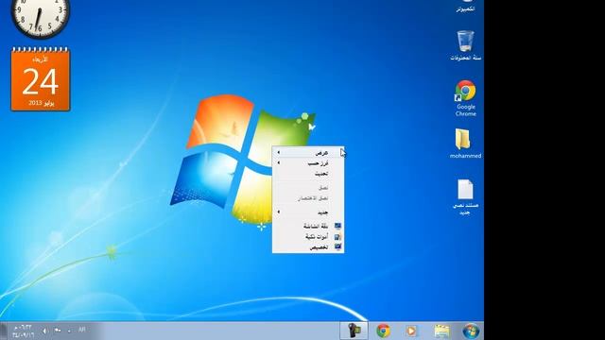Click the analog clock gadget
Screen dimensions: 605x340
click(x=40, y=18)
